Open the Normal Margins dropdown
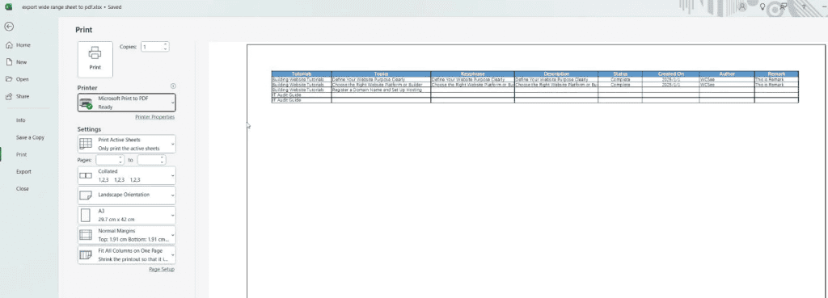The image size is (828, 298). pos(127,235)
